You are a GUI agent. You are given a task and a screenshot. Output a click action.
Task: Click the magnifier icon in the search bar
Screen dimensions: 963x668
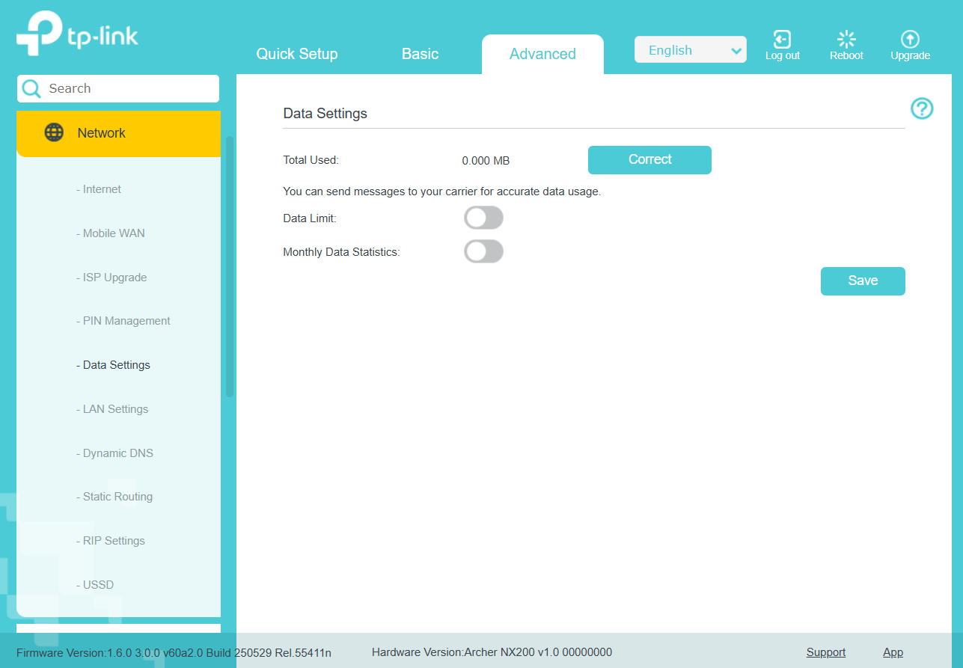(31, 88)
